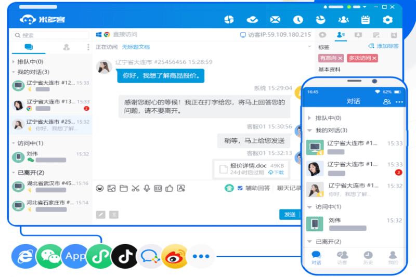The image size is (416, 277).
Task: Expand the 排队中(0) group
Action: 14,62
